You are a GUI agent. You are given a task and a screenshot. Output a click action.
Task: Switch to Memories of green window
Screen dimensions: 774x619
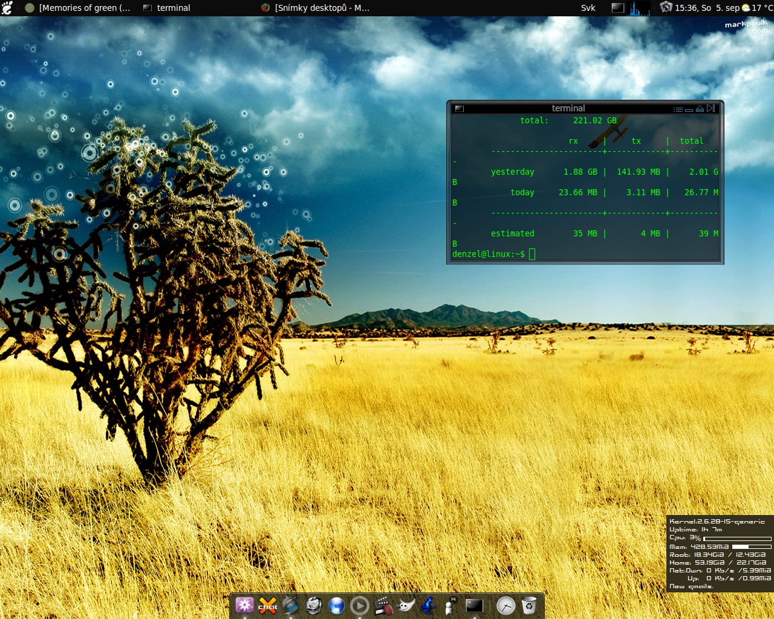[79, 8]
